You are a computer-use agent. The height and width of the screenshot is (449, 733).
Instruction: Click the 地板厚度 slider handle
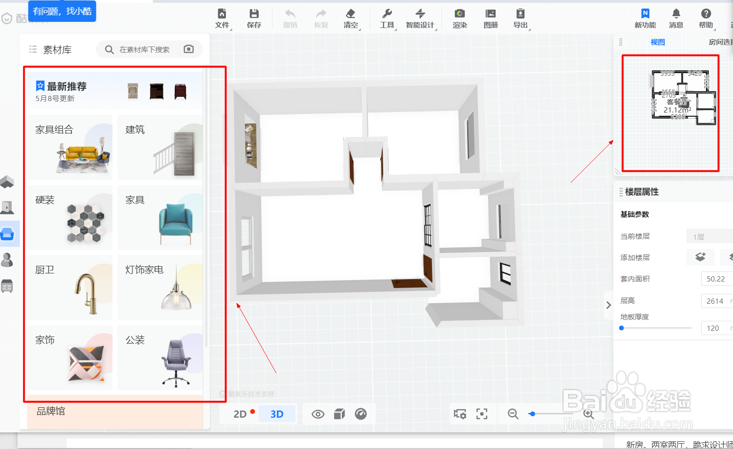[621, 328]
